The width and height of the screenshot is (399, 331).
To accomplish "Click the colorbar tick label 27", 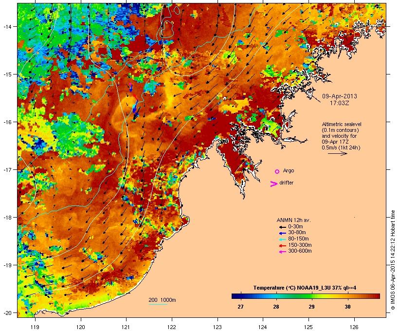I will 240,307.
